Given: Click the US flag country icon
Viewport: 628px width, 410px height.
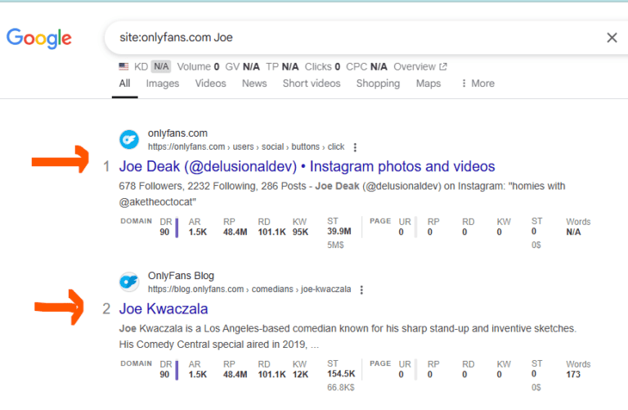Looking at the screenshot, I should pos(123,66).
